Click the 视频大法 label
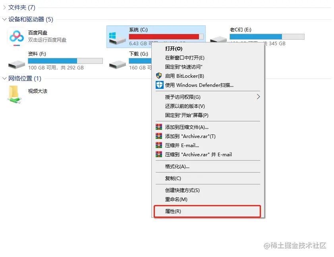This screenshot has width=334, height=257. (x=38, y=91)
